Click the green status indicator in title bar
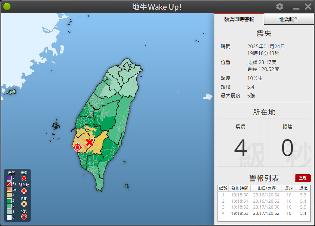The image size is (315, 226). point(7,7)
